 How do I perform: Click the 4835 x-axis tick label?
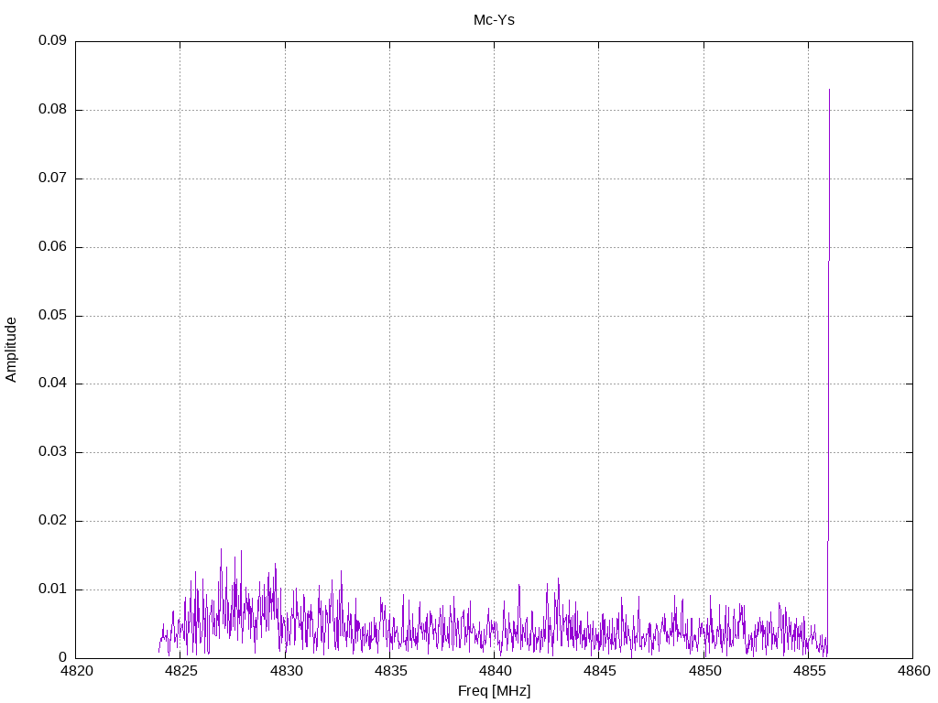[x=390, y=671]
